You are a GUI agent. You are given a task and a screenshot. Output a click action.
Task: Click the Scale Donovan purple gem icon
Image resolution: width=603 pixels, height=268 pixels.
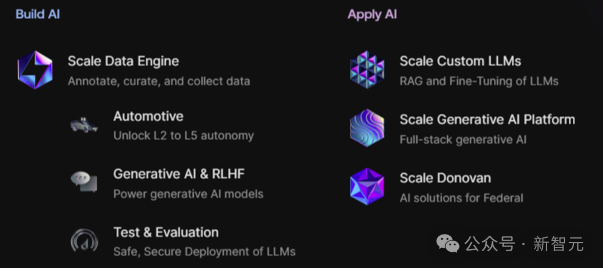pos(367,186)
